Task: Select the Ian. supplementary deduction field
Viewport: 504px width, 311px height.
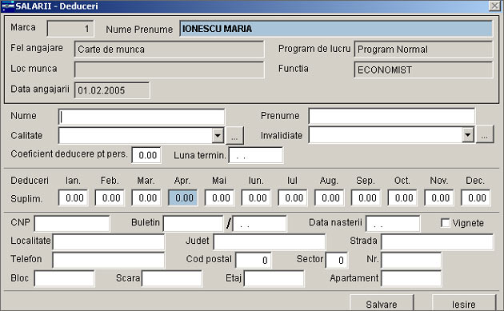Action: click(x=74, y=197)
